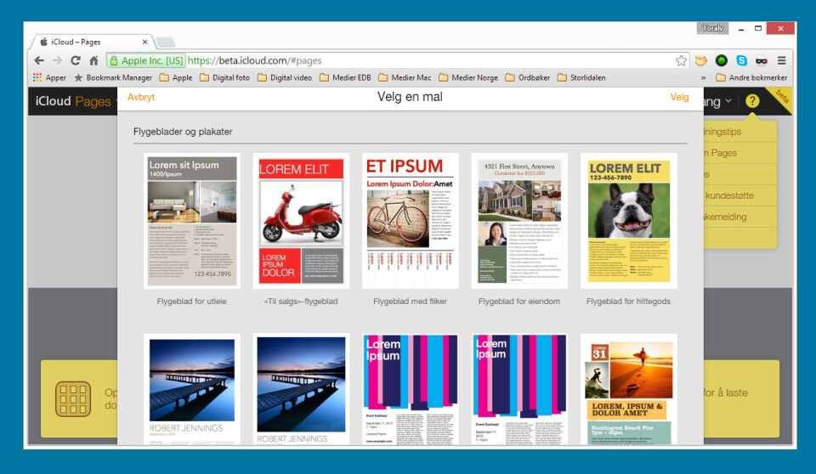816x474 pixels.
Task: Open the Medier Norge bookmark folder
Action: tap(468, 77)
